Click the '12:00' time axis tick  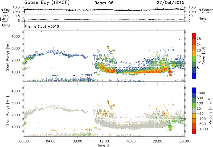click(104, 141)
